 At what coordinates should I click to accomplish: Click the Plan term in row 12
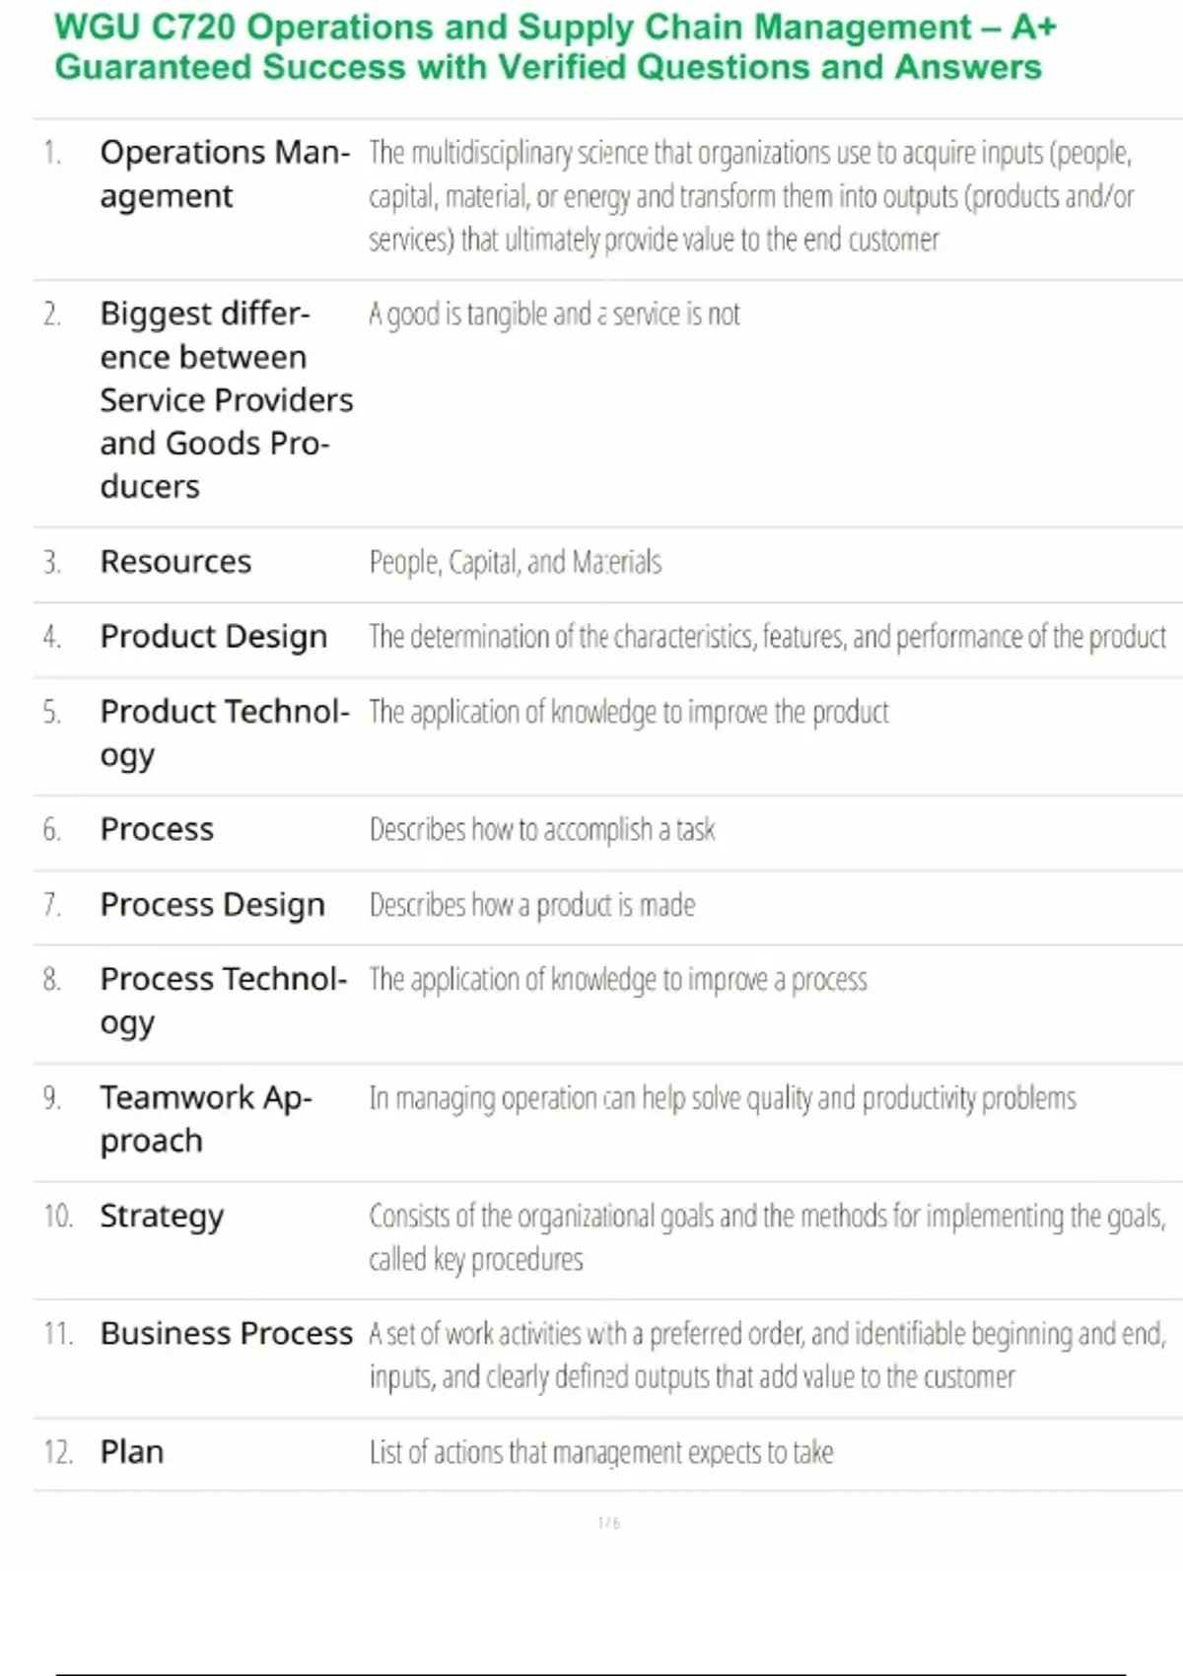132,1452
